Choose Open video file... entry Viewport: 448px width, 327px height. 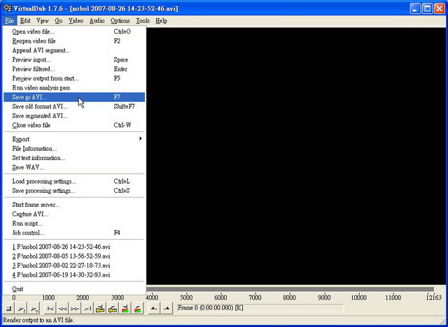[74, 31]
